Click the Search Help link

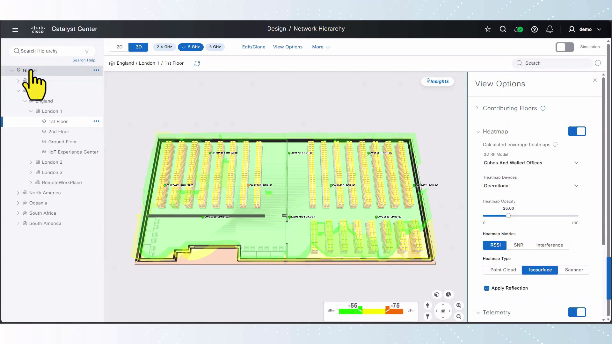(84, 60)
